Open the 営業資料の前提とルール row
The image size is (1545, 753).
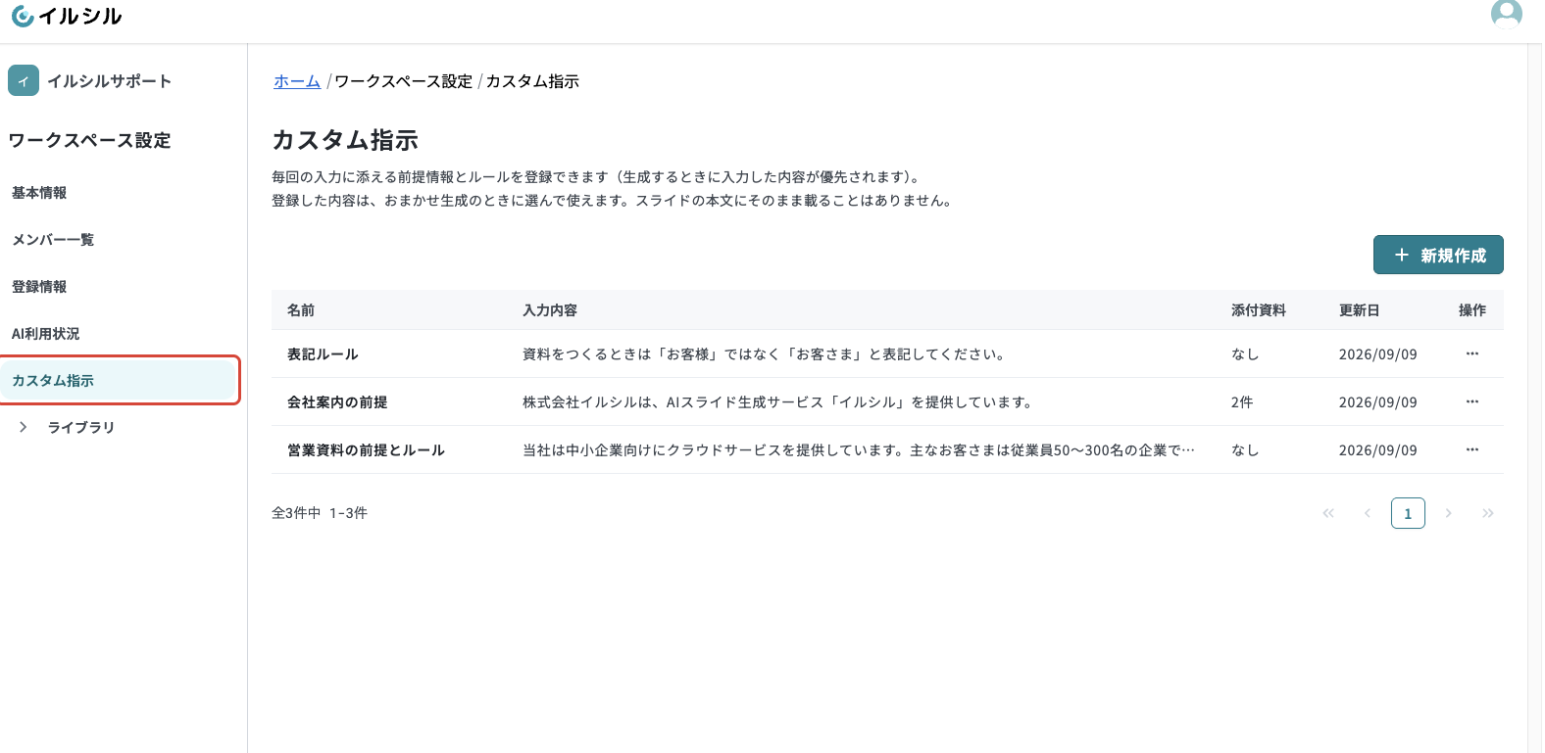(887, 449)
